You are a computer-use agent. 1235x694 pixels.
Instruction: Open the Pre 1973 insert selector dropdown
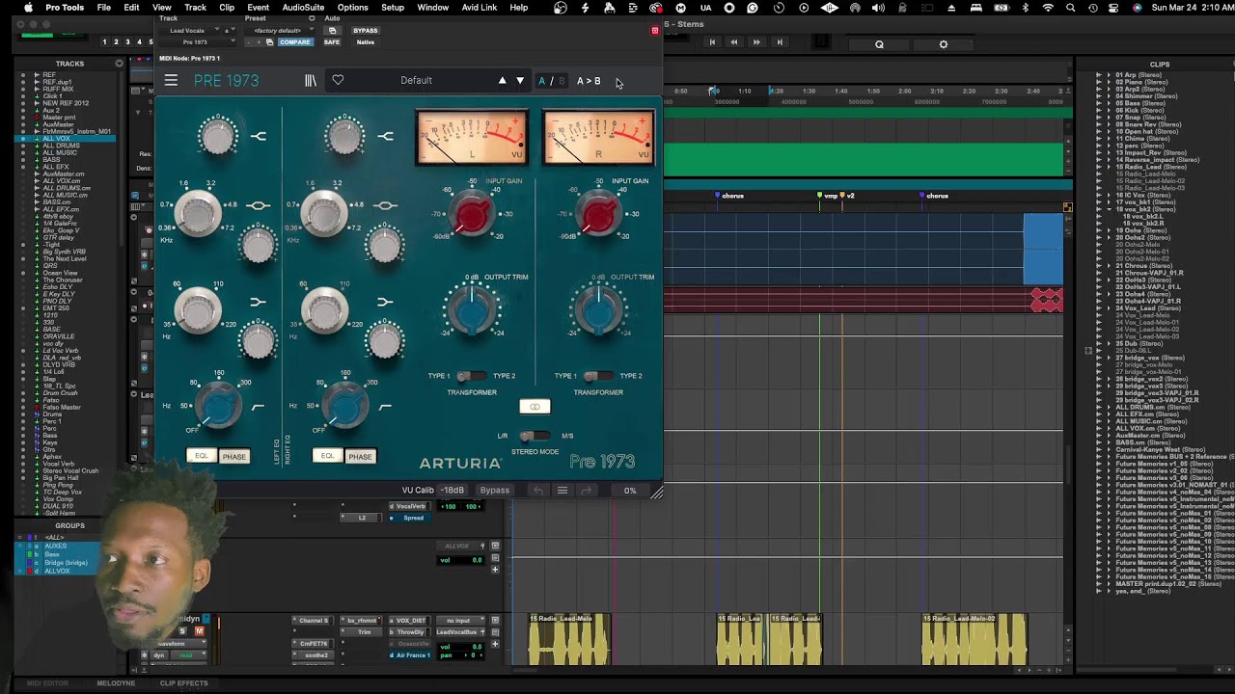(200, 42)
